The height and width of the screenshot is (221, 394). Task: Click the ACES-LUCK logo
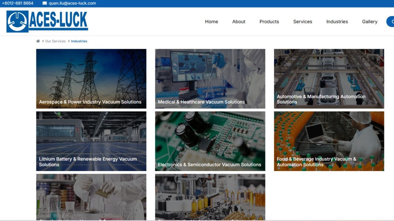(x=47, y=21)
